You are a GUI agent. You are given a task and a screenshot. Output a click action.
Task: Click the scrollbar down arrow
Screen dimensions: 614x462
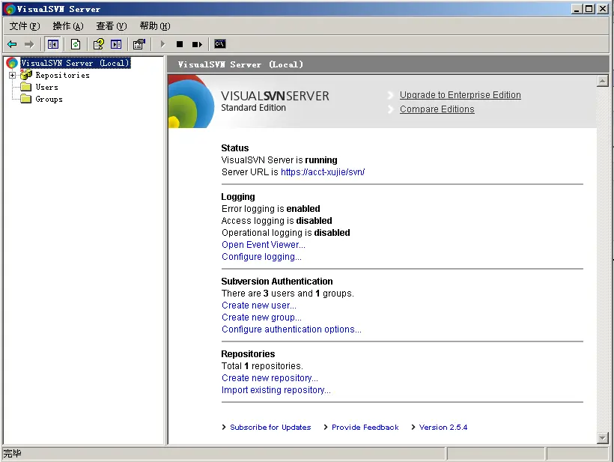(x=602, y=438)
